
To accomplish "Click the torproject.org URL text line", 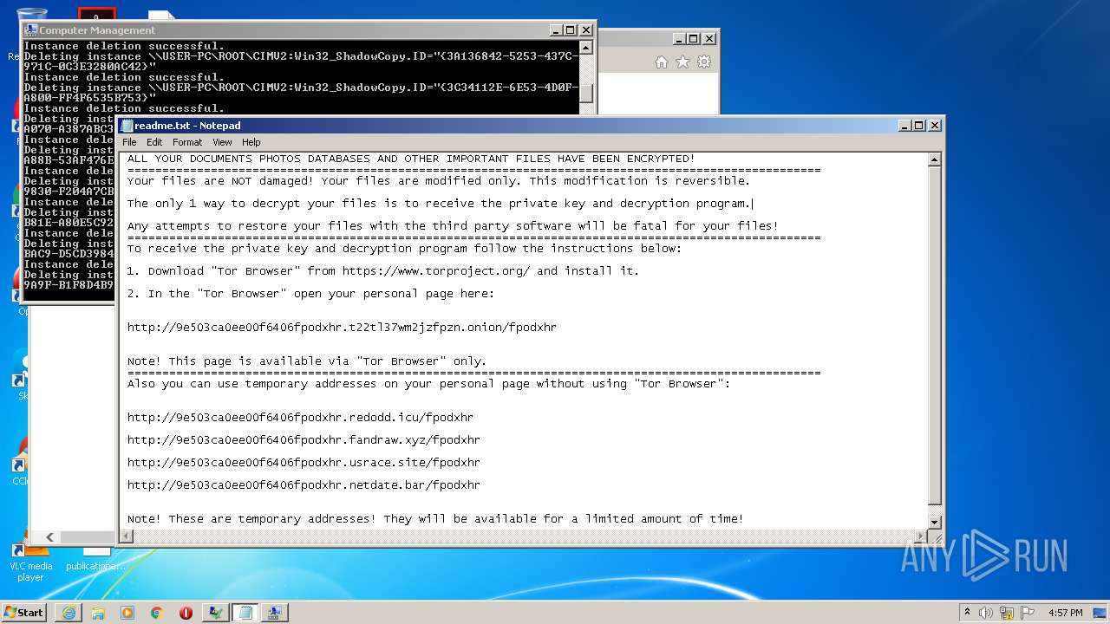I will tap(383, 271).
